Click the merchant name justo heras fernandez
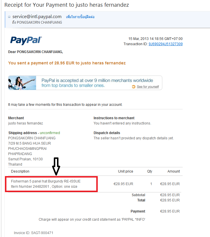210x237 pixels. click(x=26, y=123)
